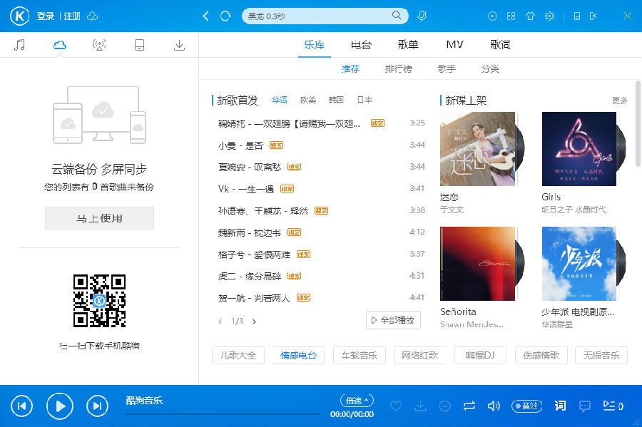Start playback with the play button
This screenshot has width=642, height=427.
[60, 406]
